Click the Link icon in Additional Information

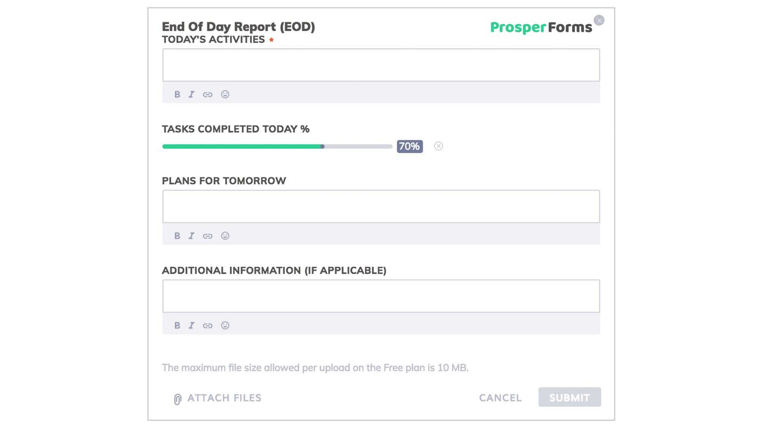click(207, 325)
